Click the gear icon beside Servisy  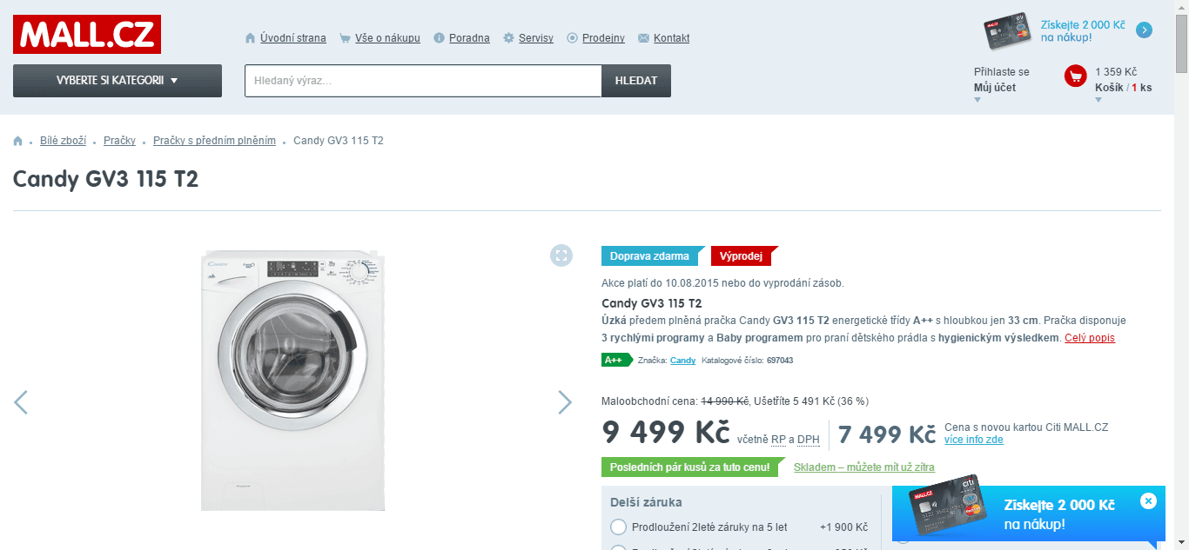(x=509, y=38)
